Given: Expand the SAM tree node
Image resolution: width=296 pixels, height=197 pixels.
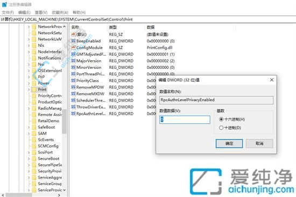Looking at the screenshot, I should tap(29, 133).
